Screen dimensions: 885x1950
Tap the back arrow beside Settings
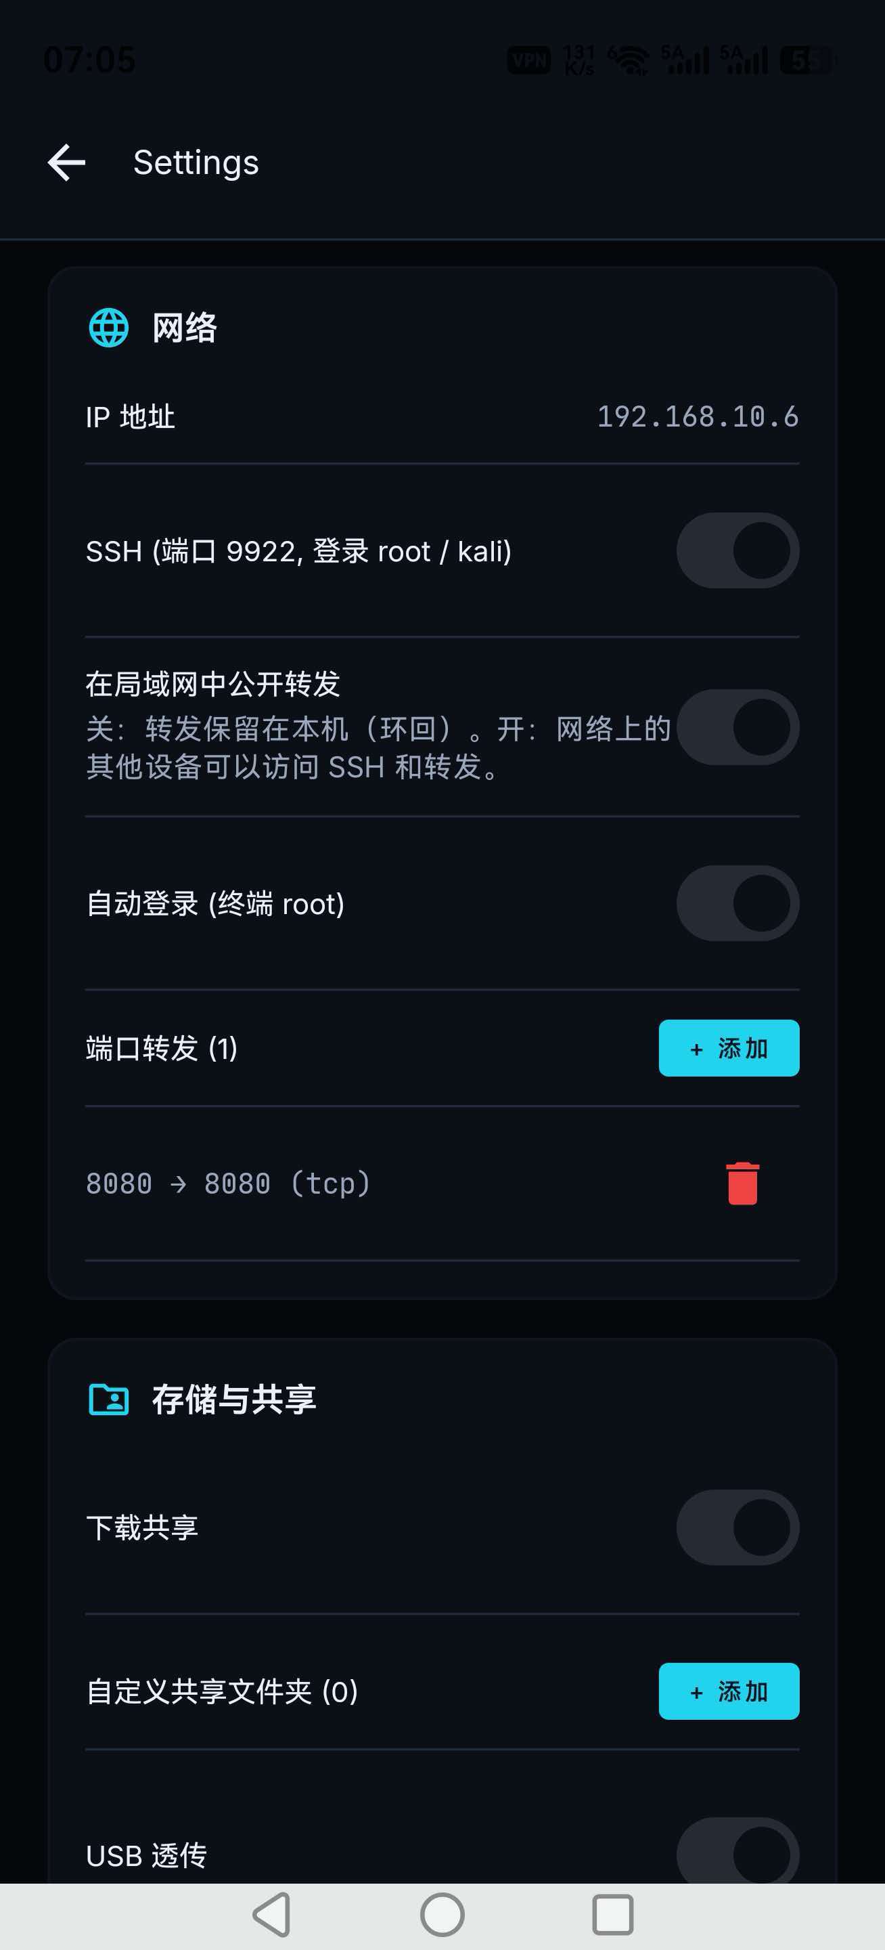pos(66,162)
